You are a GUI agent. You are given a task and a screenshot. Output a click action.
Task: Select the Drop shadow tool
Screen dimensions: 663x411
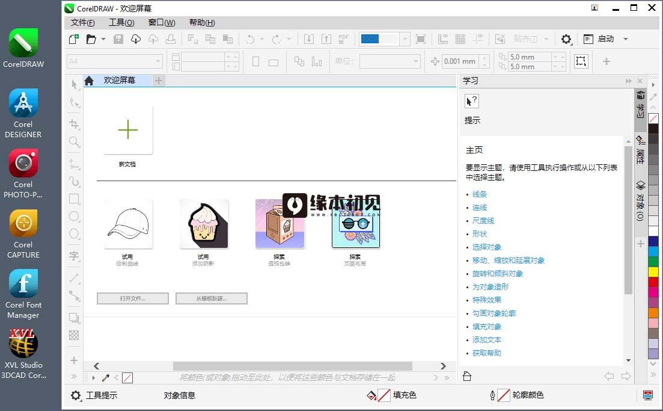(75, 318)
